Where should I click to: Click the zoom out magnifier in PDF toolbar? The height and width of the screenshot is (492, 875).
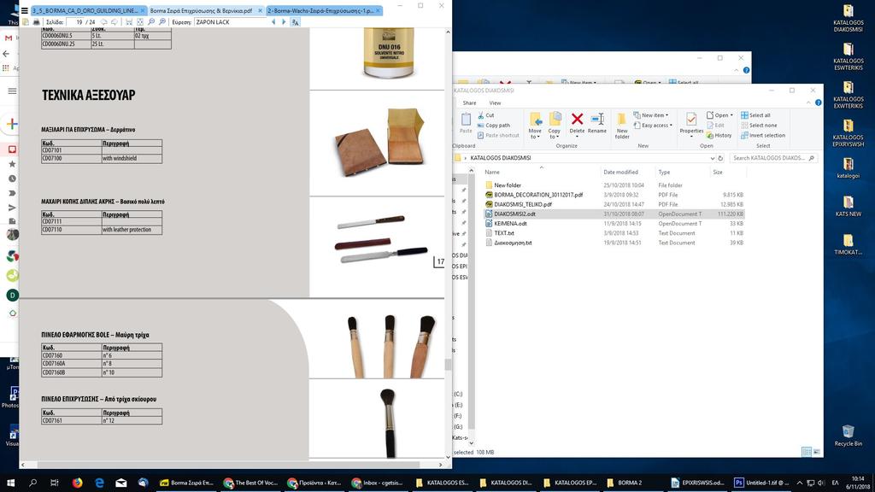151,22
